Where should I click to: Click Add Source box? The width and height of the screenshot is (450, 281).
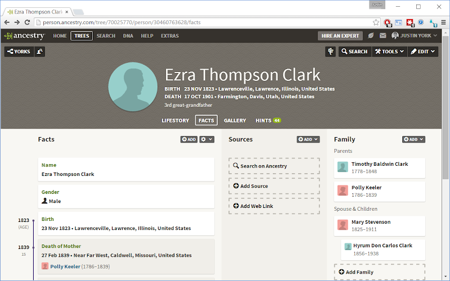pyautogui.click(x=274, y=186)
